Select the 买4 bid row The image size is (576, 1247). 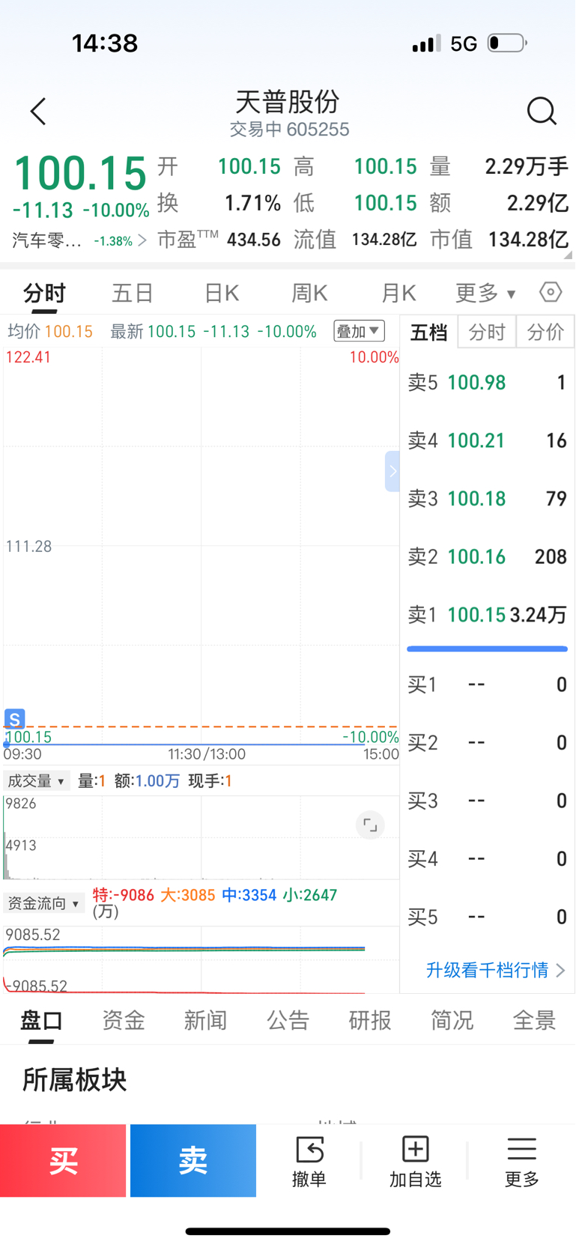487,859
